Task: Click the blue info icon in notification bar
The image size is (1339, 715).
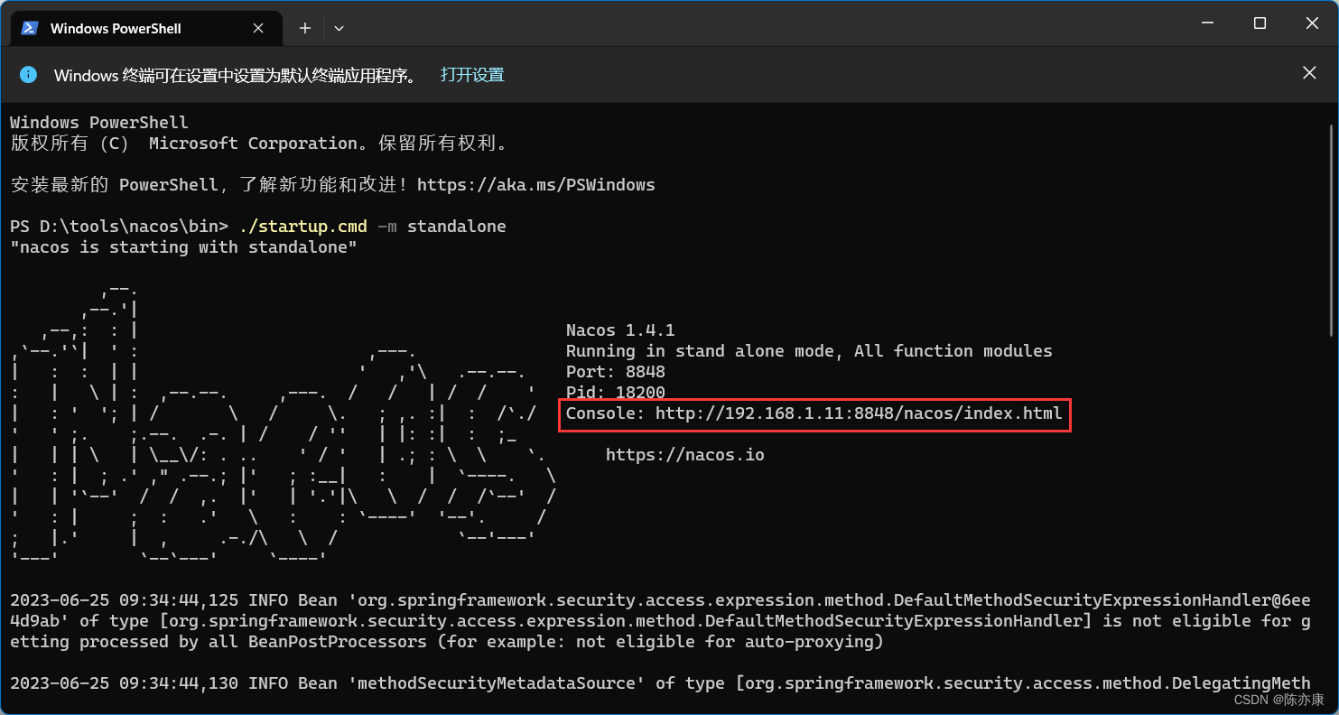Action: [x=28, y=74]
